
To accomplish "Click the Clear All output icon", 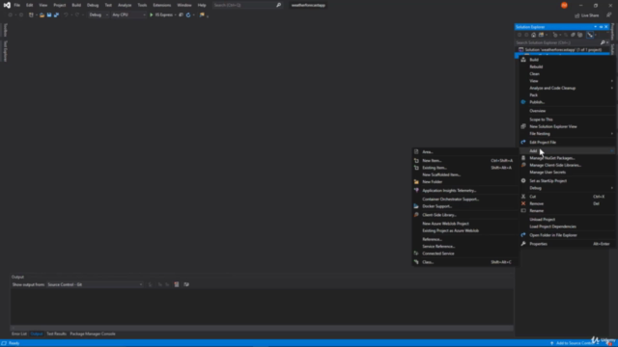I will pyautogui.click(x=177, y=284).
